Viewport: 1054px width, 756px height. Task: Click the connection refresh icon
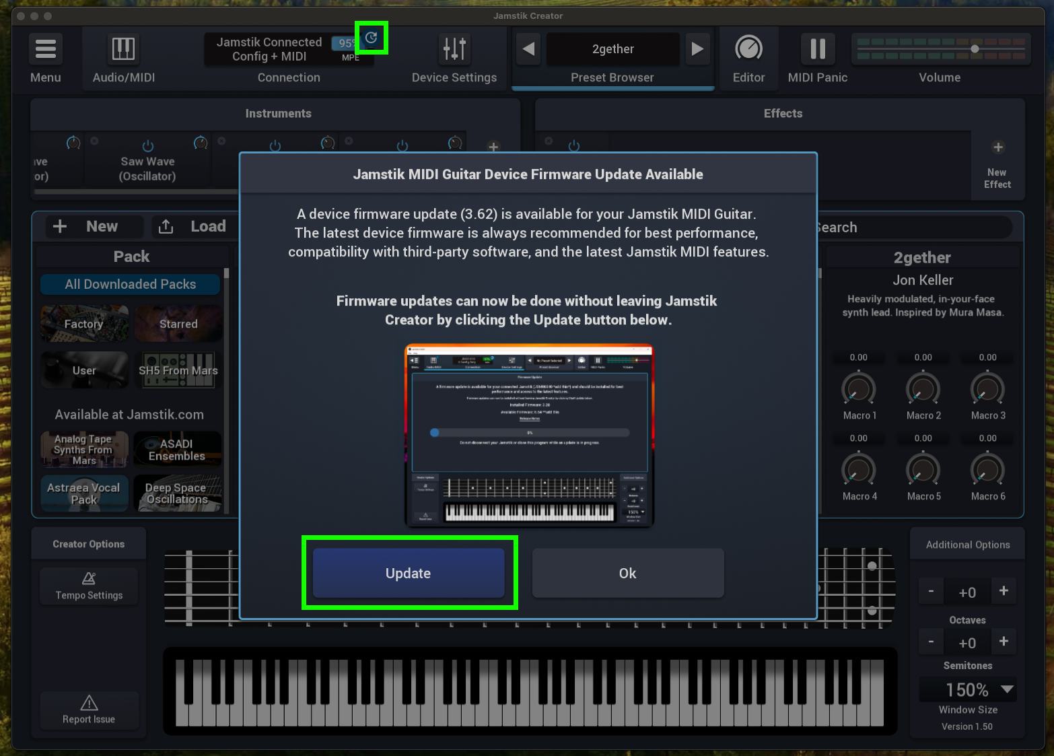point(372,38)
